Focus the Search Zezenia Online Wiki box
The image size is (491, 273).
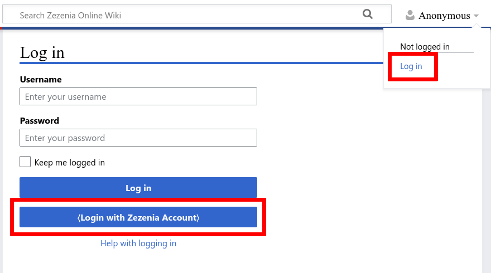(x=184, y=16)
